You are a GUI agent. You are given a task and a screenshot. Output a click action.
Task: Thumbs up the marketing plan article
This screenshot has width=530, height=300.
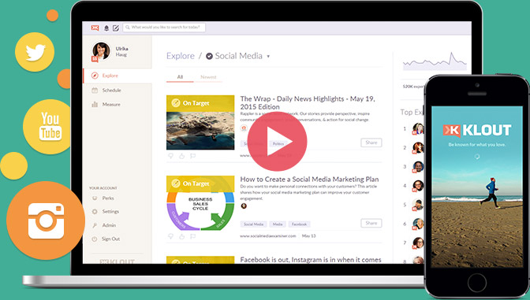[182, 236]
